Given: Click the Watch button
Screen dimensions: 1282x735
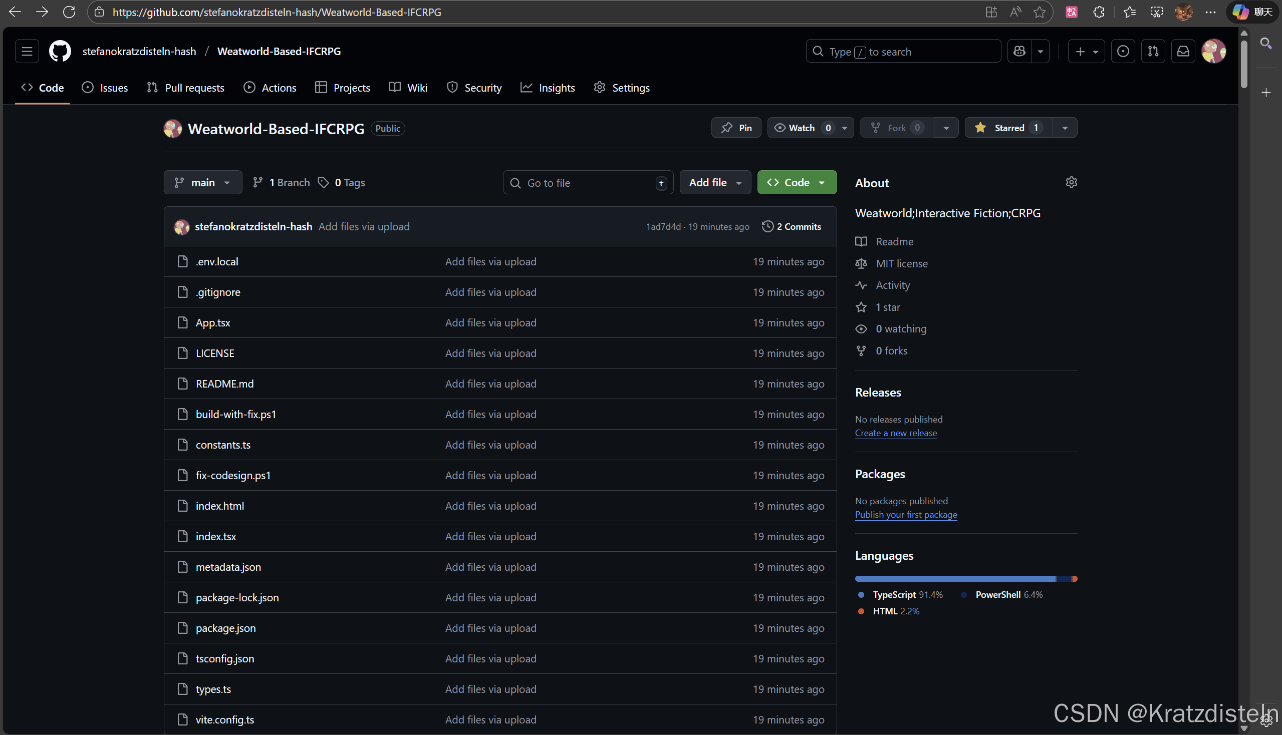Looking at the screenshot, I should (802, 128).
